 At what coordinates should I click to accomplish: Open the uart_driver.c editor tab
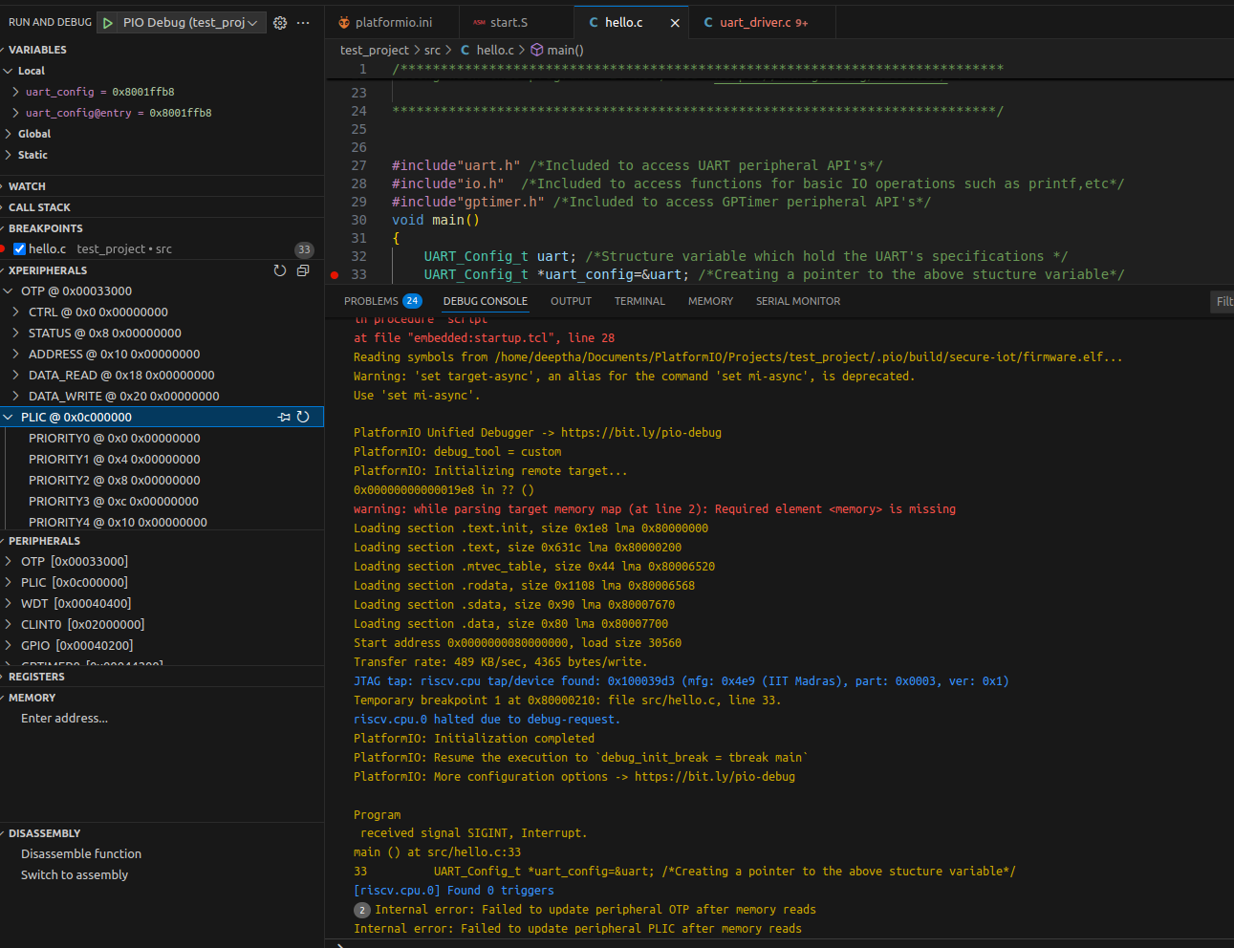[755, 22]
